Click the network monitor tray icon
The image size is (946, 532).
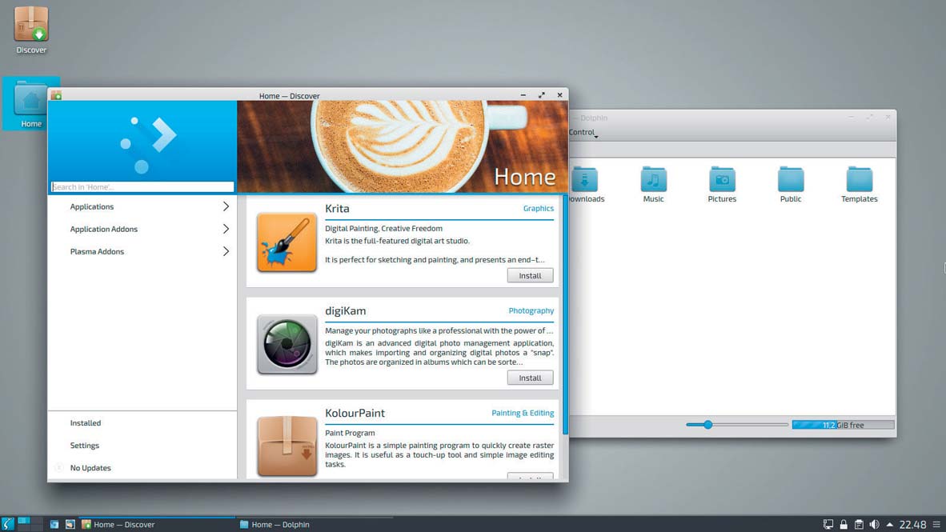[828, 525]
